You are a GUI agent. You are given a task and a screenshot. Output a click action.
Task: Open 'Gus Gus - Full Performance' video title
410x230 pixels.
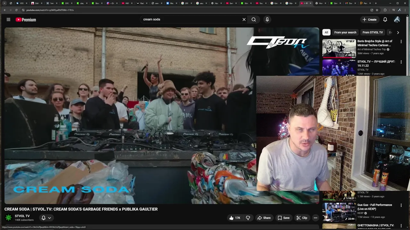374,207
